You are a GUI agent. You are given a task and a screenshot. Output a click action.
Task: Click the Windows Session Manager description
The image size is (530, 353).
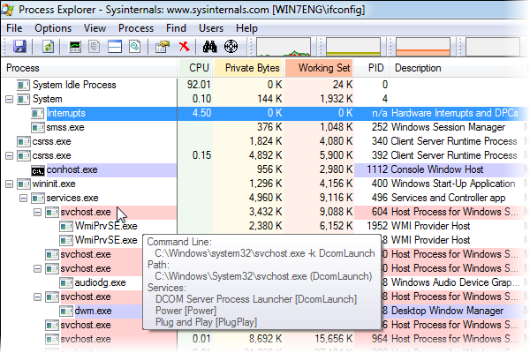(x=448, y=127)
